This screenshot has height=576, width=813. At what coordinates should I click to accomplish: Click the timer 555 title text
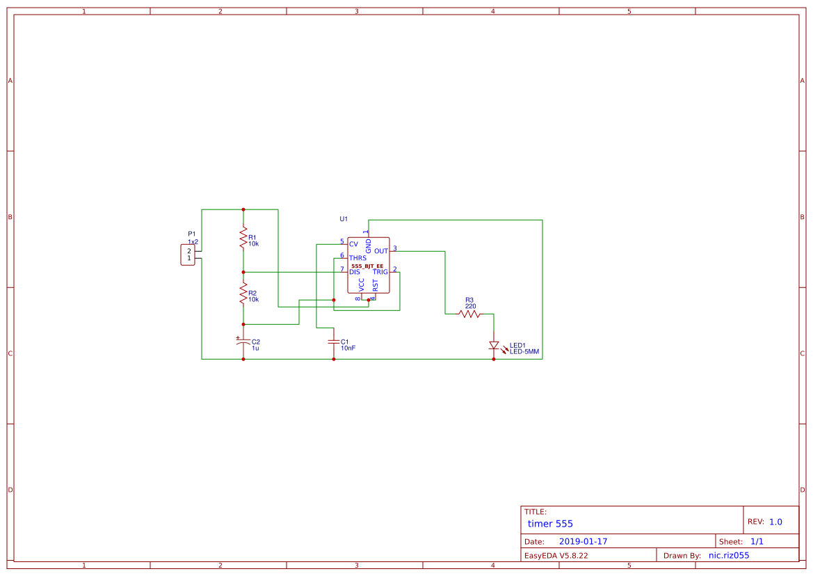pyautogui.click(x=549, y=523)
